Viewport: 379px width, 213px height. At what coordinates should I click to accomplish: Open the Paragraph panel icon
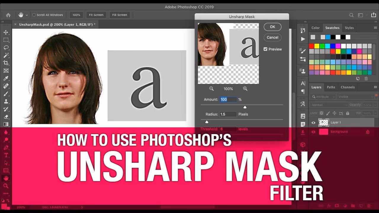tap(302, 92)
